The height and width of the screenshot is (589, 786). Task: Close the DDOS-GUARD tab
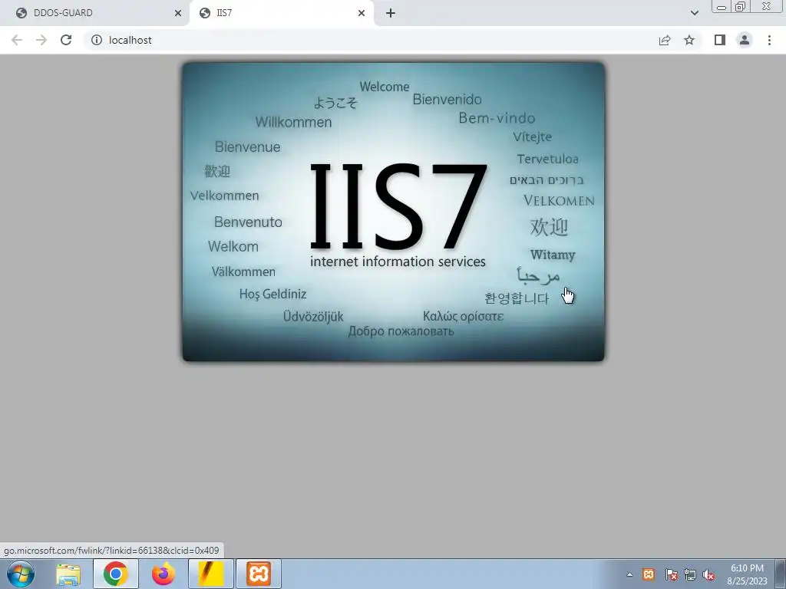(x=178, y=13)
